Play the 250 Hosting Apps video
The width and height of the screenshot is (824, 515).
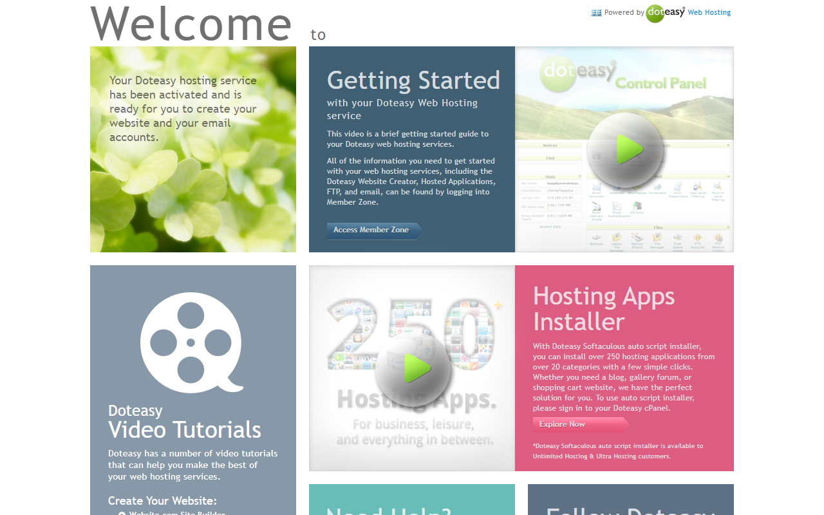click(x=413, y=369)
